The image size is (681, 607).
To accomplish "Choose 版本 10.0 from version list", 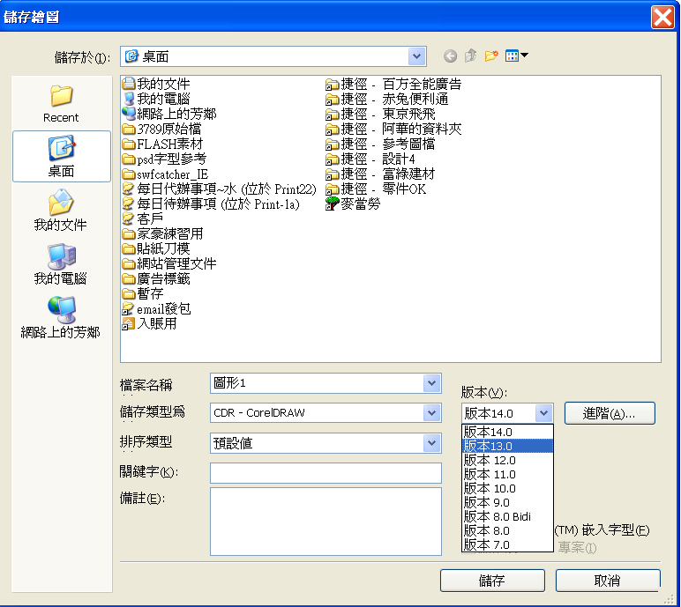I will click(507, 489).
